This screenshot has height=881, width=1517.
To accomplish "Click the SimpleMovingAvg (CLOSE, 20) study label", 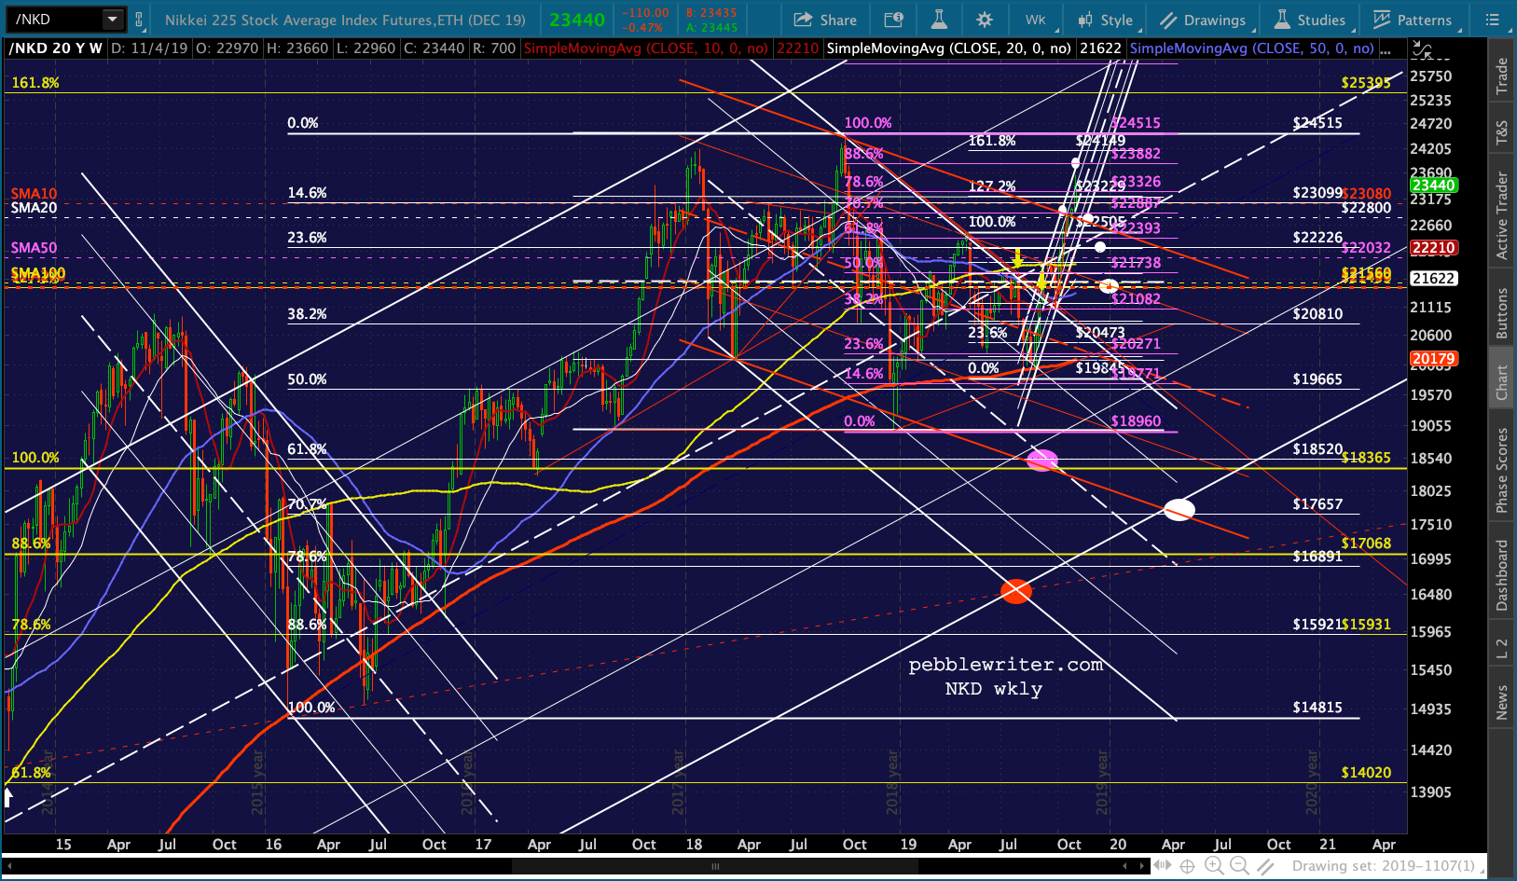I will click(x=948, y=48).
